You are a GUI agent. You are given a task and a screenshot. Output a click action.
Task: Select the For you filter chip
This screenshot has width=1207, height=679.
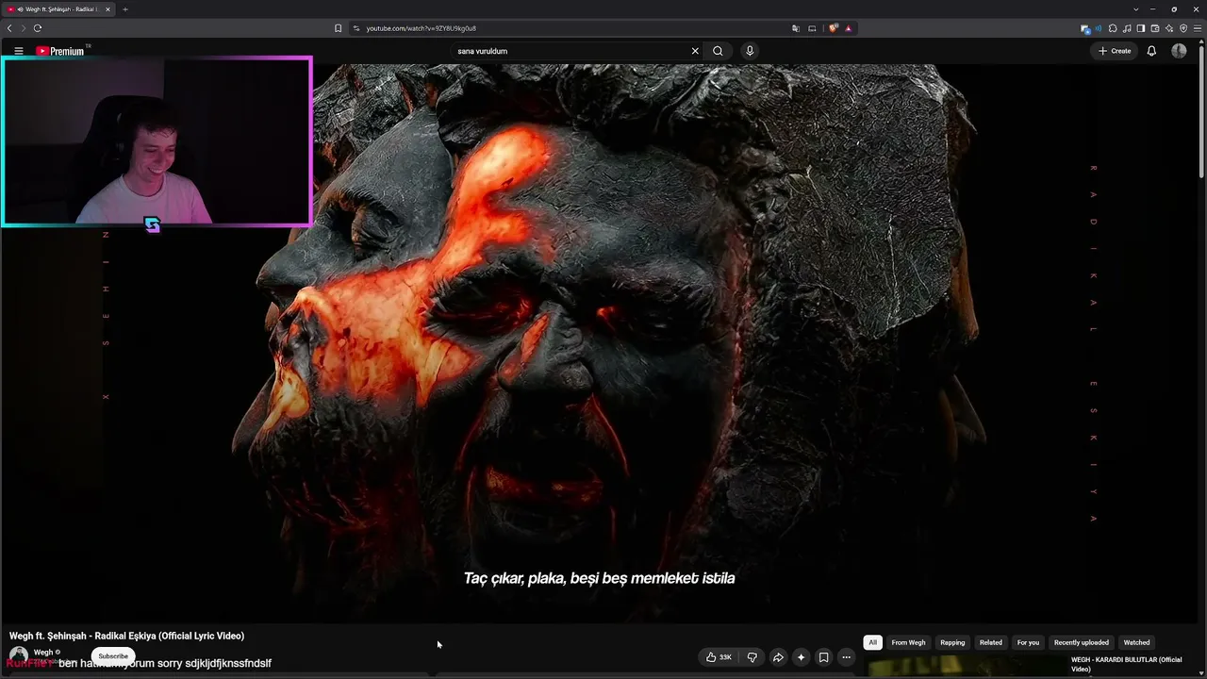tap(1028, 642)
